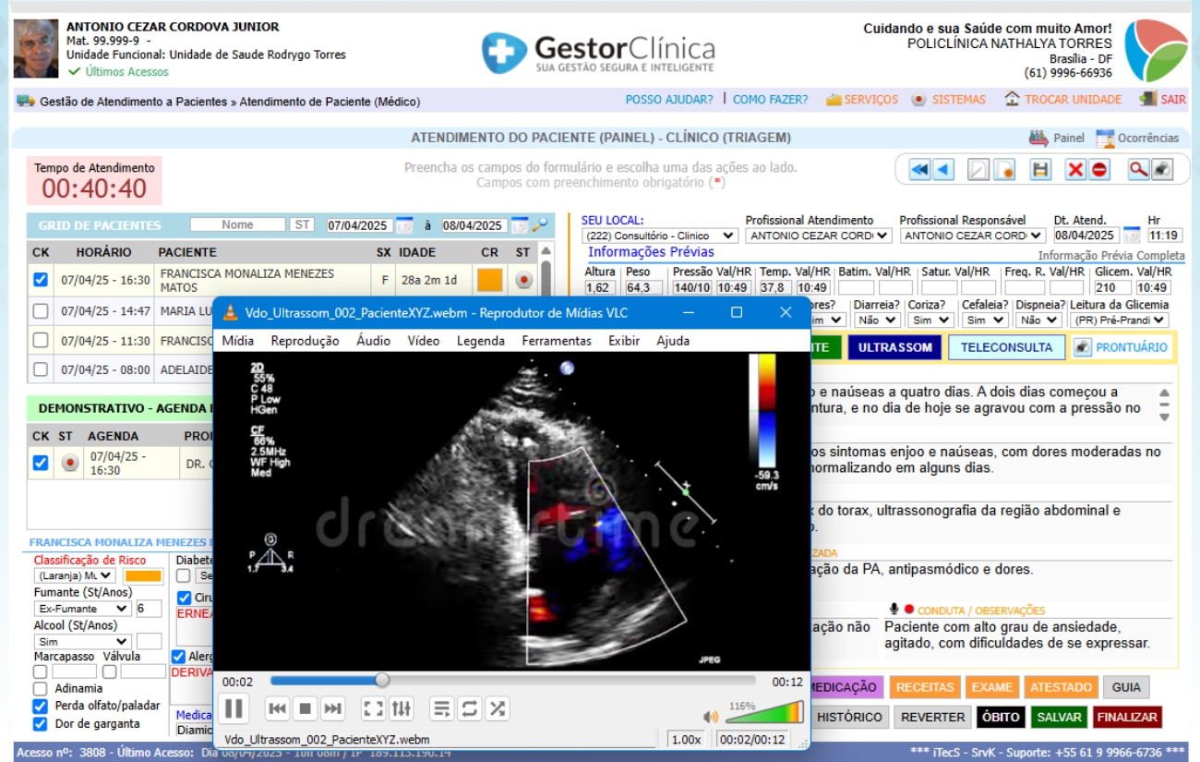This screenshot has width=1200, height=762.
Task: Open search with the magnifier icon
Action: 1138,170
